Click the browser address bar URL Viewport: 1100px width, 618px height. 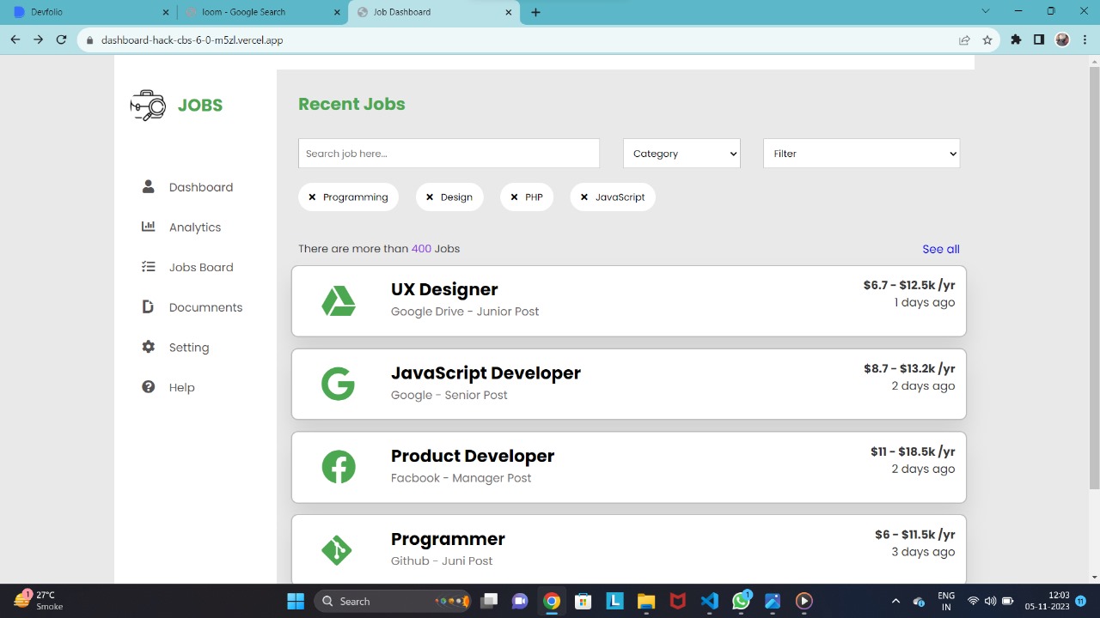[x=192, y=39]
